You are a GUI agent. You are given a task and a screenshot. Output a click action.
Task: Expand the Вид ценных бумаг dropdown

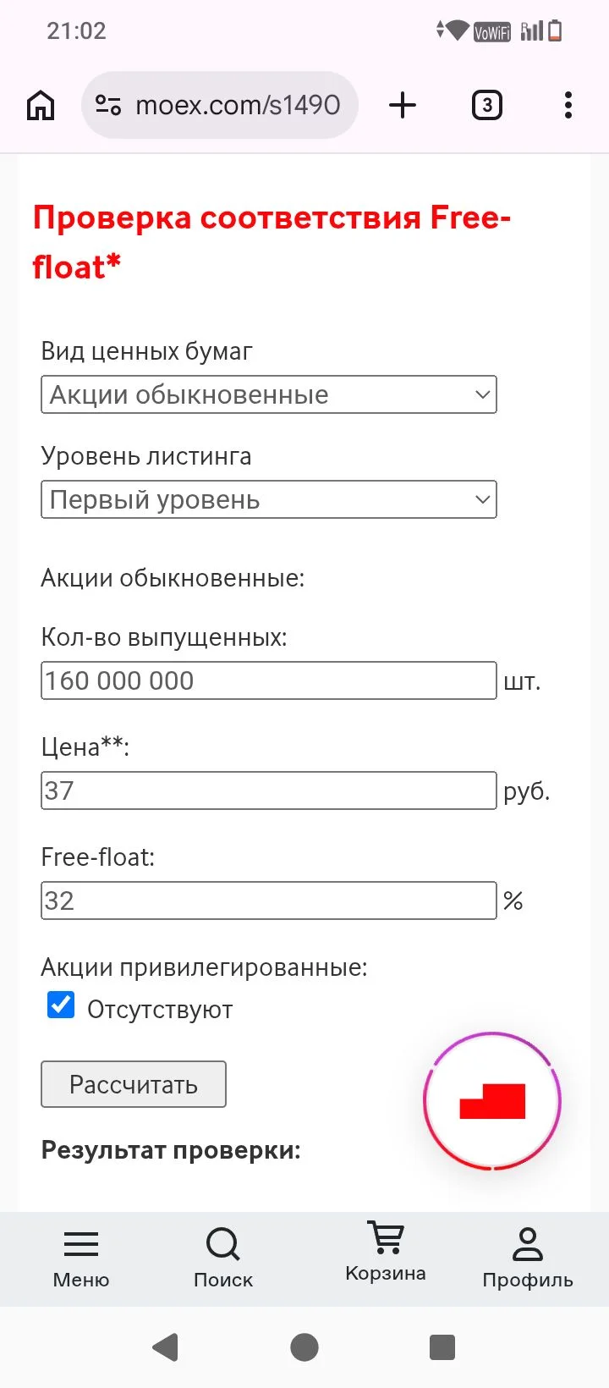click(x=269, y=394)
